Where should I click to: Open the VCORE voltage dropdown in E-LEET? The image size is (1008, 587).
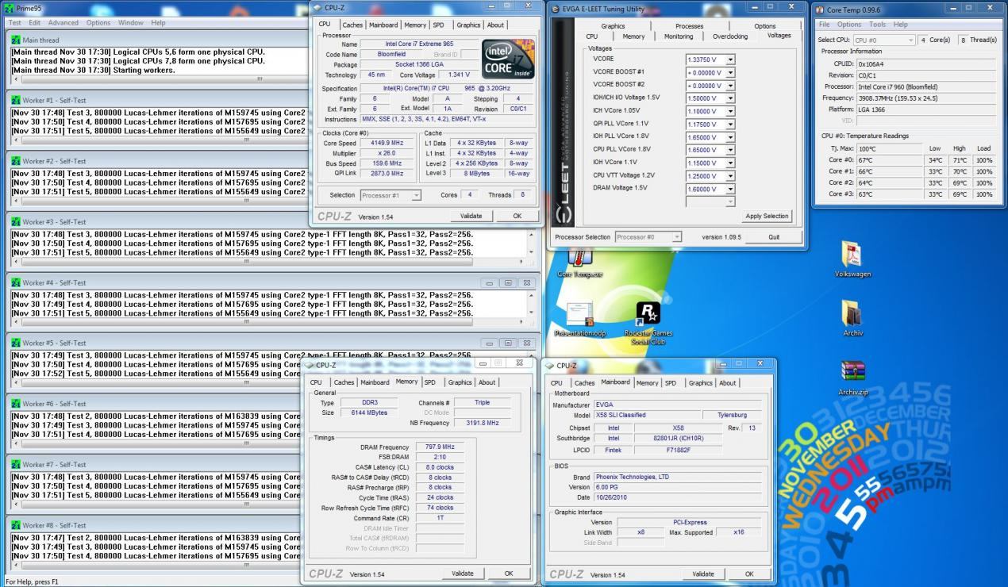tap(730, 59)
